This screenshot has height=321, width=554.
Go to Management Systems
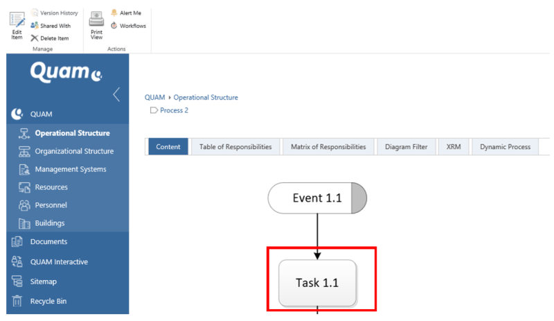click(70, 169)
